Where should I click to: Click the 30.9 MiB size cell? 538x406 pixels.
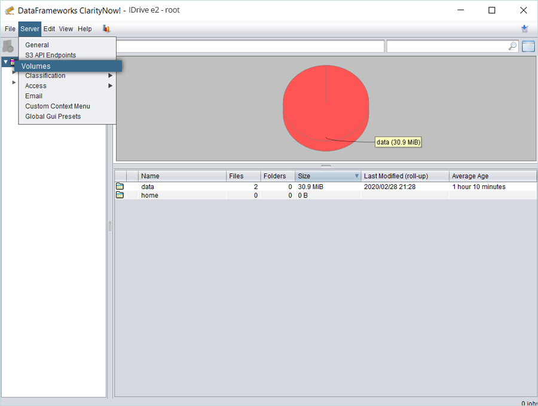pyautogui.click(x=310, y=187)
